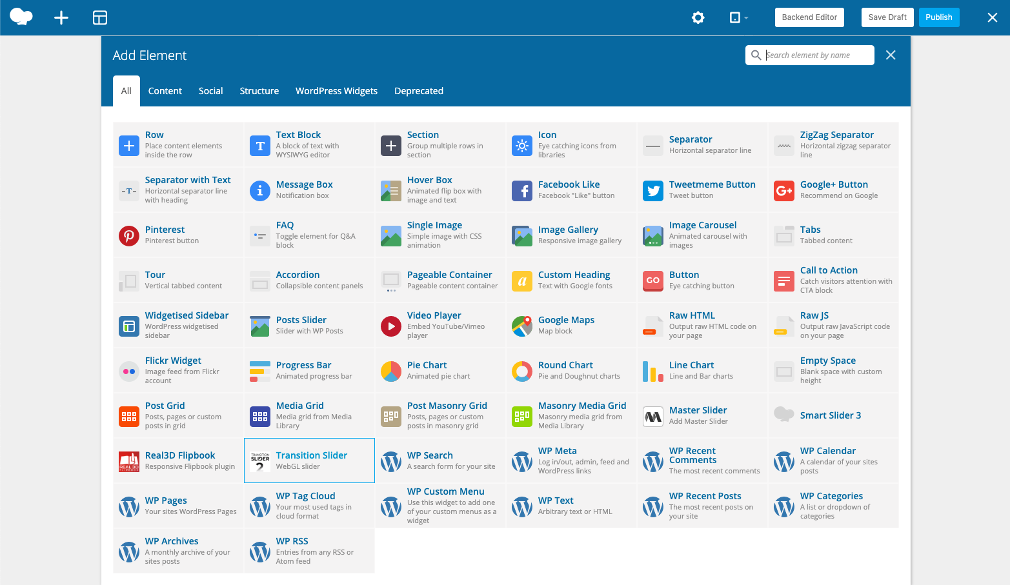
Task: Select the Line Chart icon
Action: point(653,372)
